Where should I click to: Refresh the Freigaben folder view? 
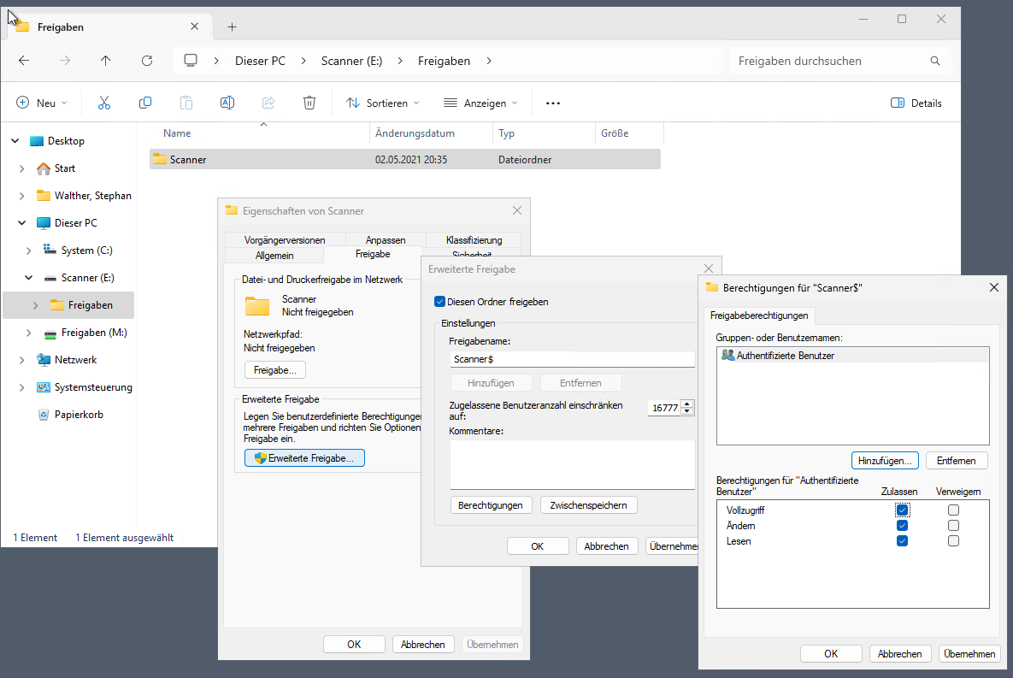(147, 61)
